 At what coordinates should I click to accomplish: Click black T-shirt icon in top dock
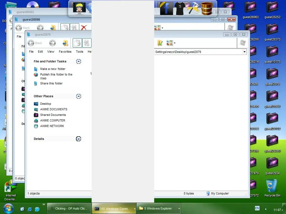click(180, 8)
